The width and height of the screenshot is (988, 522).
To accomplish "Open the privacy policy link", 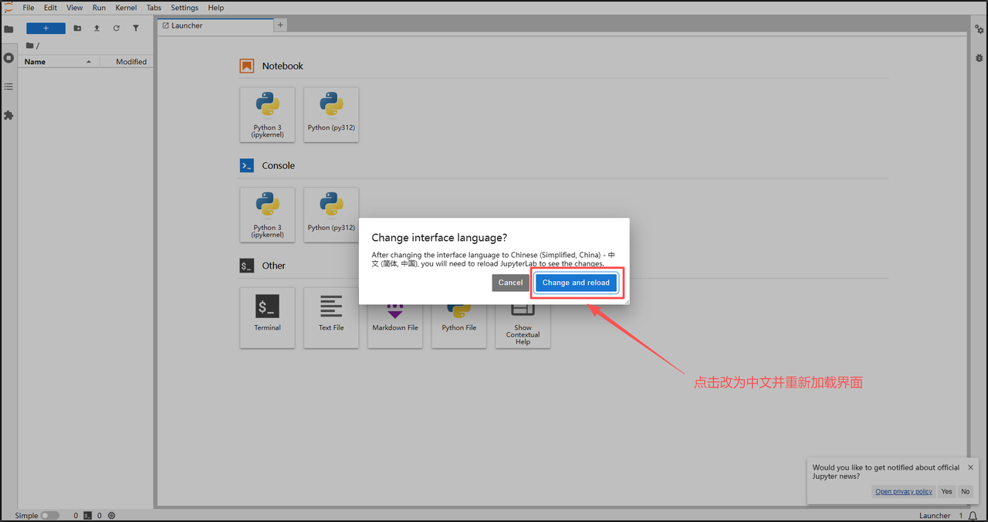I will [903, 492].
